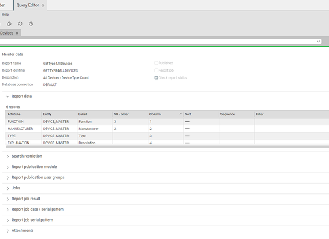The width and height of the screenshot is (329, 239).
Task: Click the question mark help icon
Action: click(31, 24)
